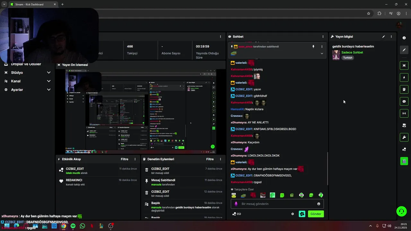Click the pencil edit icon in the right rail
Screen dimensions: 411x231
point(404,50)
